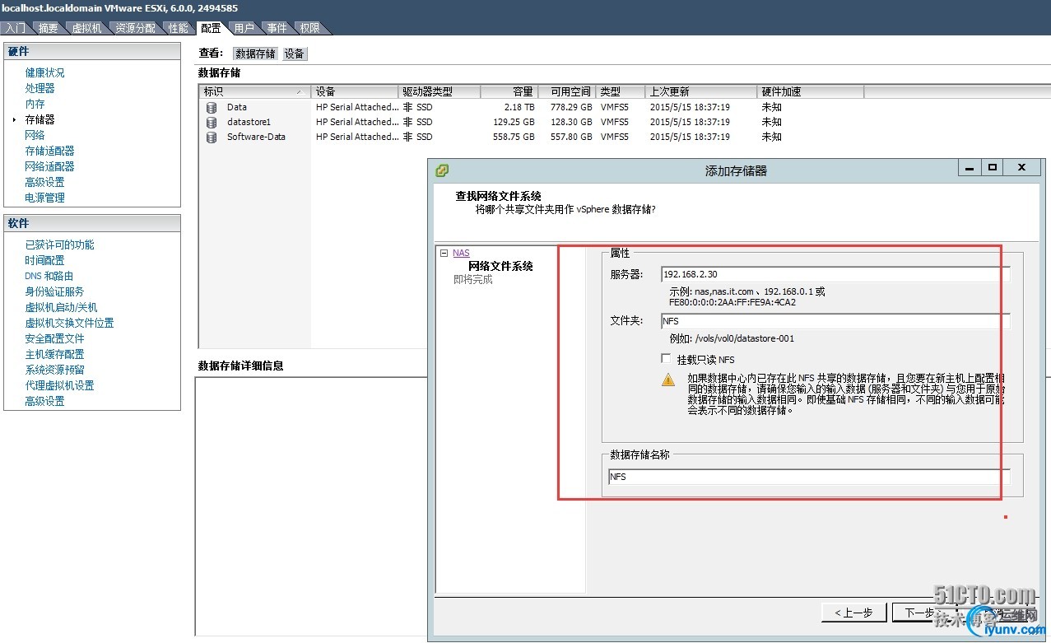This screenshot has height=643, width=1051.
Task: Enable the mount read-only NFS checkbox
Action: (666, 359)
